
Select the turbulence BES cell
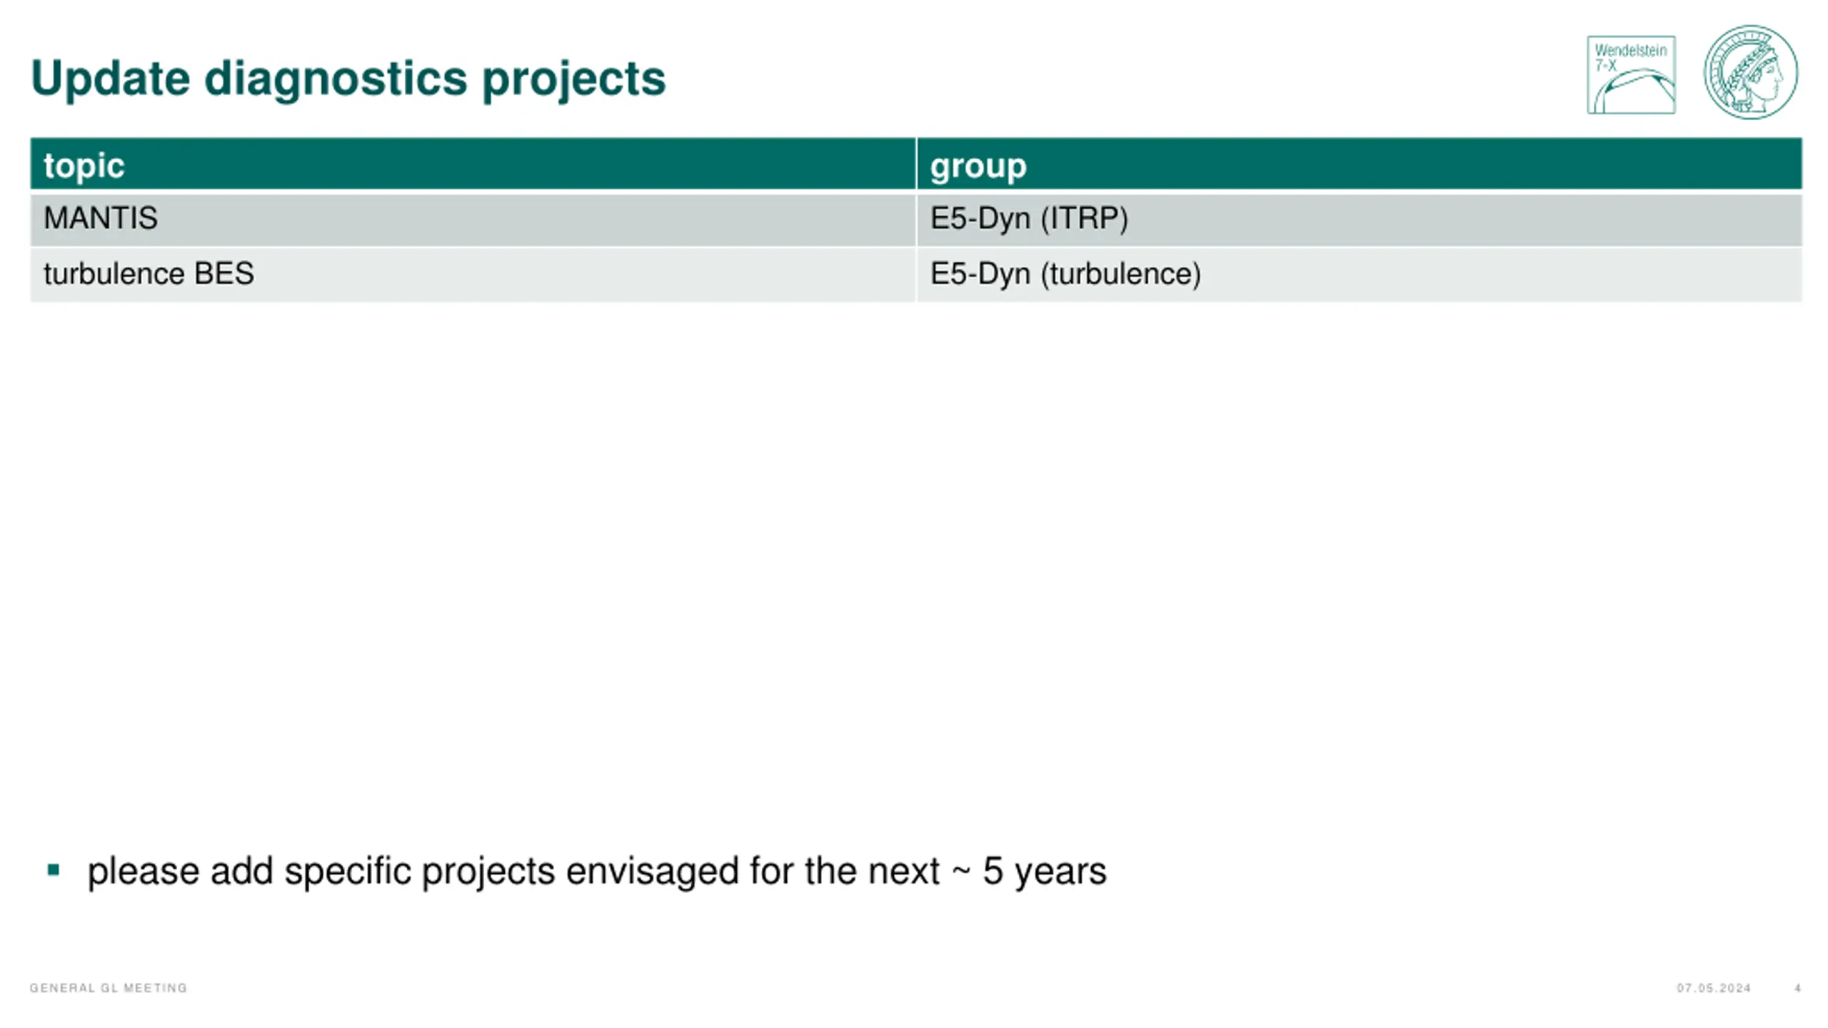click(x=473, y=275)
